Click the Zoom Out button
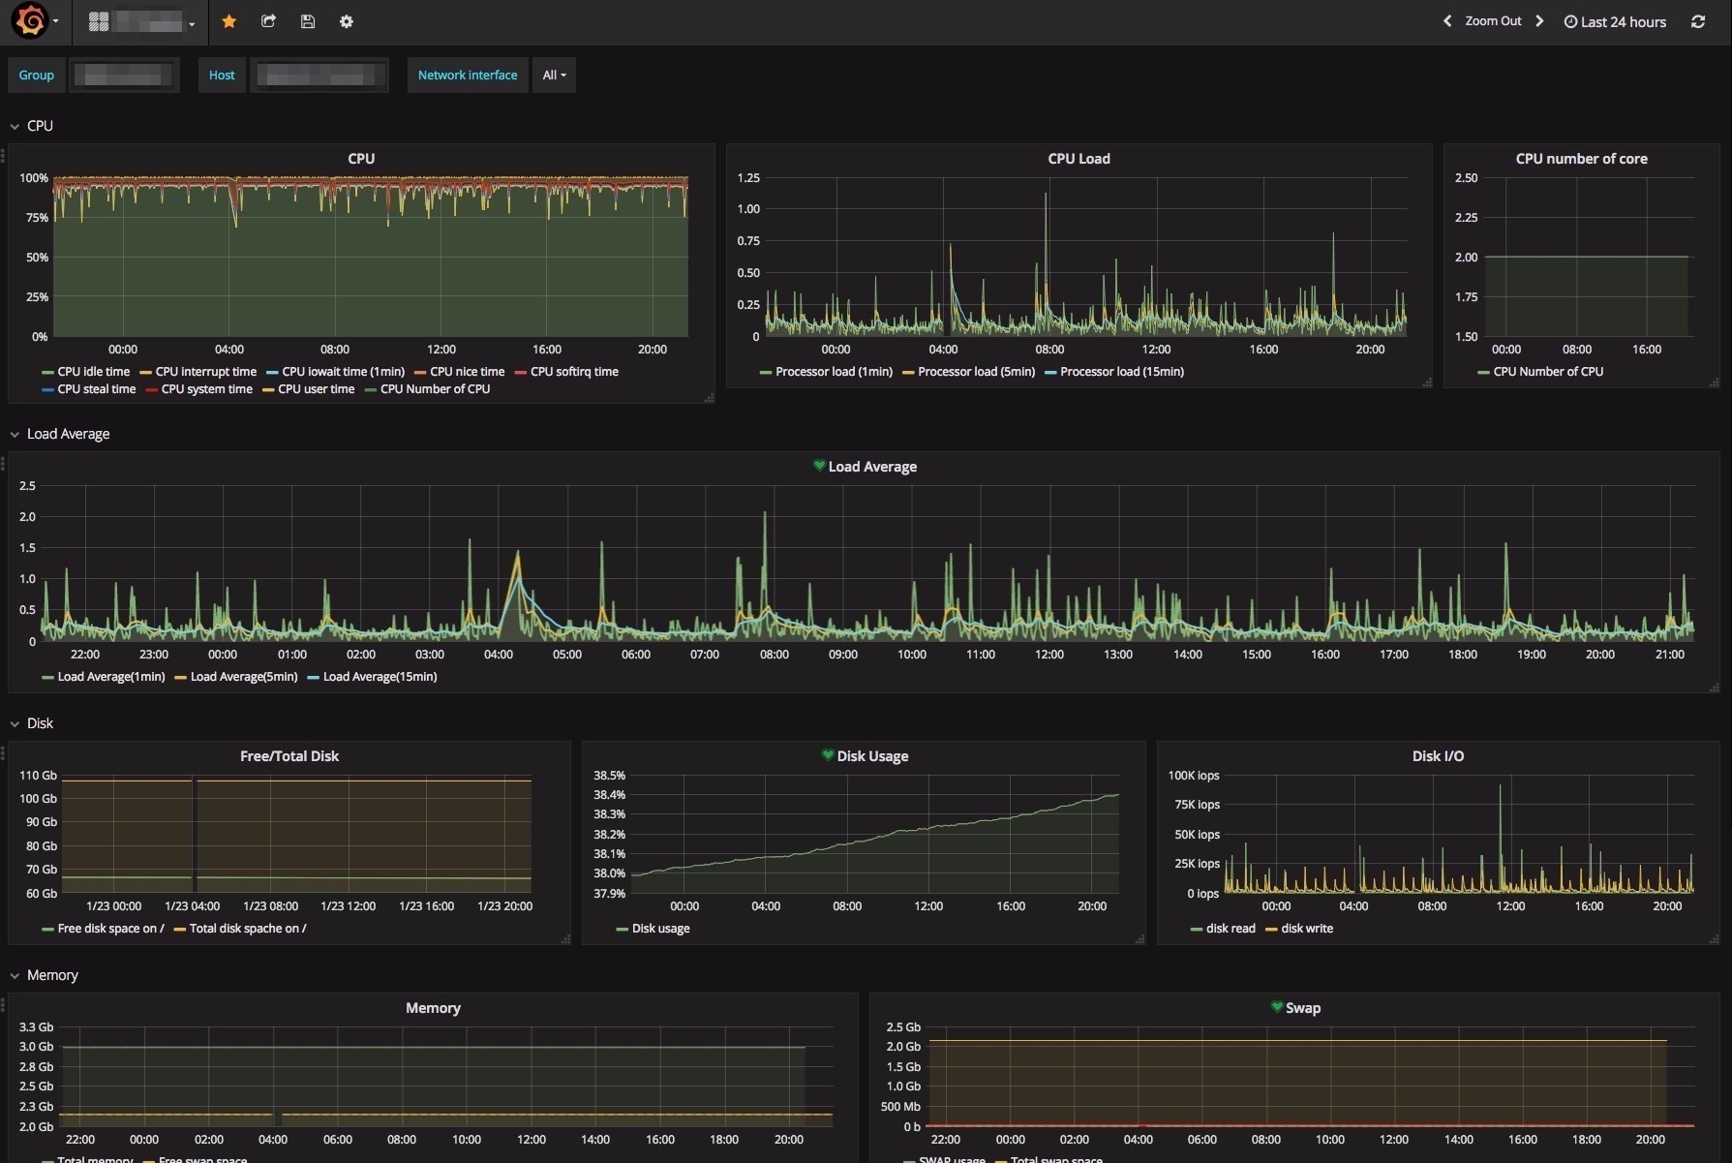The width and height of the screenshot is (1732, 1163). coord(1493,21)
